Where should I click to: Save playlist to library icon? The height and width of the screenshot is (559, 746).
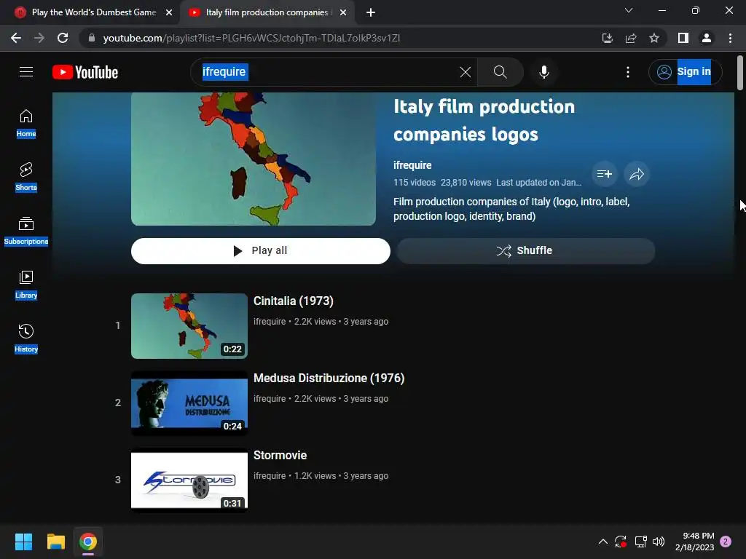(x=604, y=174)
